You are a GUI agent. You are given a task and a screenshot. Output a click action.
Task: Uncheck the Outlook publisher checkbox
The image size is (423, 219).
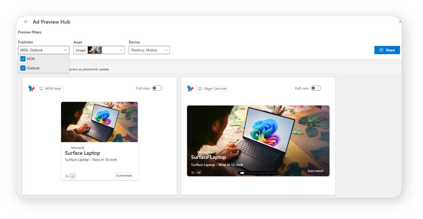[23, 68]
